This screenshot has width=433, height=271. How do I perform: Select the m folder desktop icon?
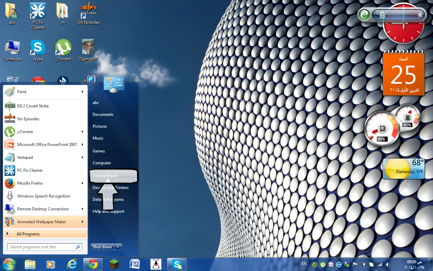pyautogui.click(x=63, y=14)
